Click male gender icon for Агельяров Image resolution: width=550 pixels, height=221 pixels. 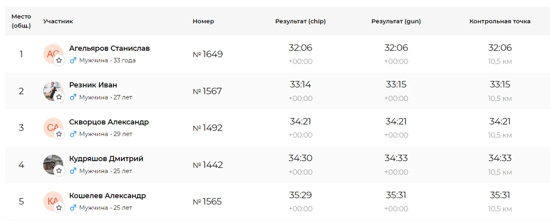[x=73, y=60]
